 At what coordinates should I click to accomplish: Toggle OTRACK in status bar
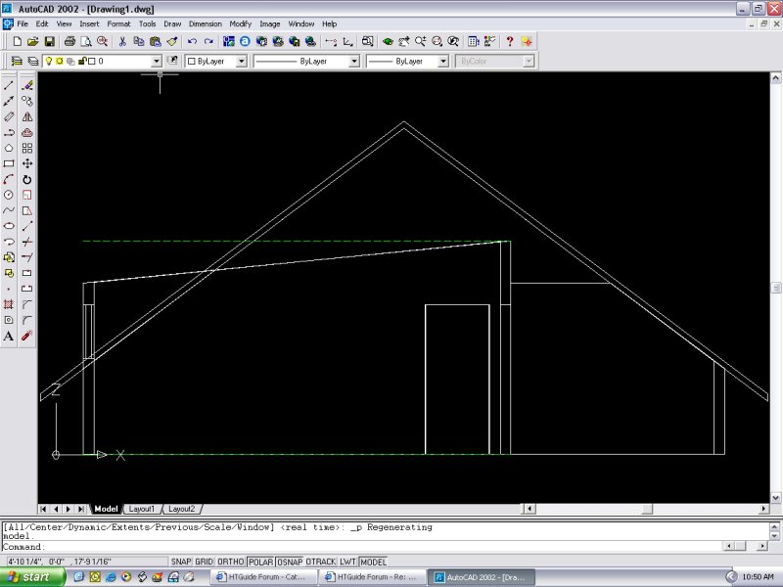point(321,562)
